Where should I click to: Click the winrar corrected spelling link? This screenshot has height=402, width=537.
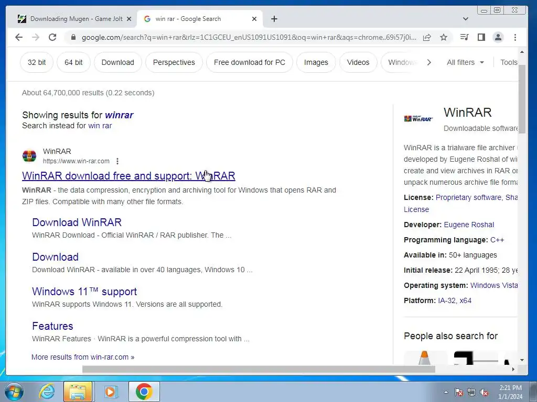pyautogui.click(x=119, y=115)
